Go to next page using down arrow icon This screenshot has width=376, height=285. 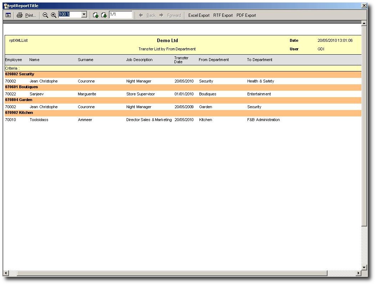[104, 15]
